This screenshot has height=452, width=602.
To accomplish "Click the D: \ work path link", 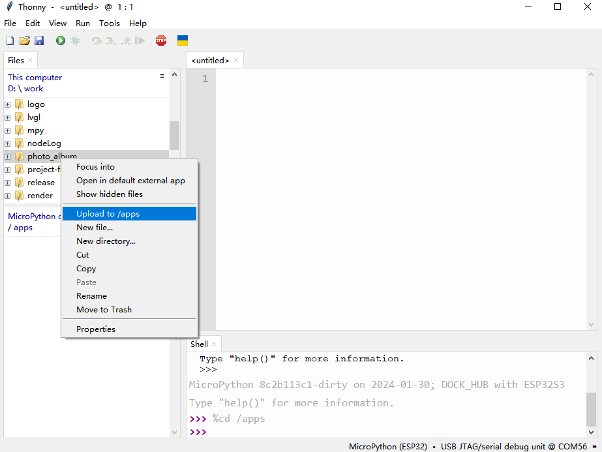I will 25,89.
